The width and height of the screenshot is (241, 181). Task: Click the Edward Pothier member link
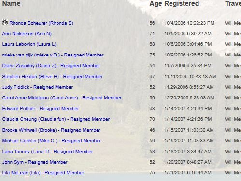(x=41, y=109)
